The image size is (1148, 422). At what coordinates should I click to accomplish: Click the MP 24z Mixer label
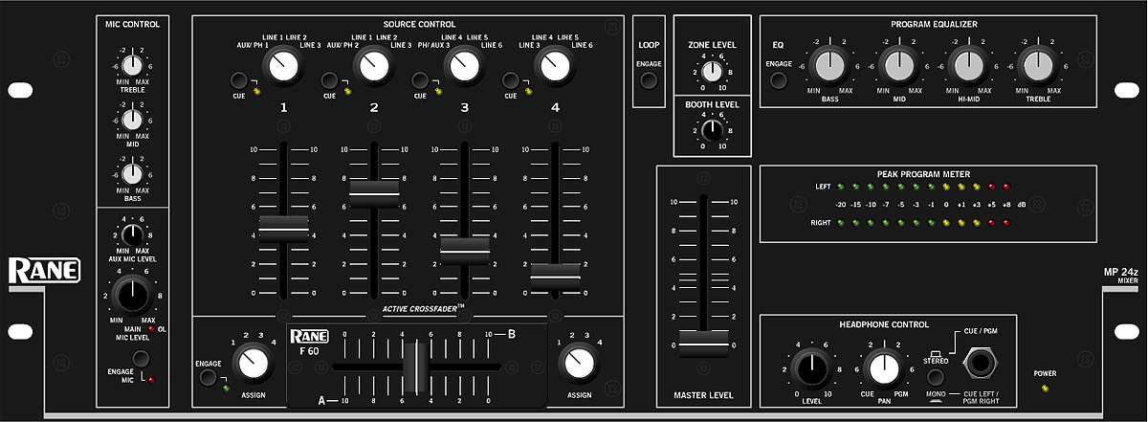[1121, 275]
